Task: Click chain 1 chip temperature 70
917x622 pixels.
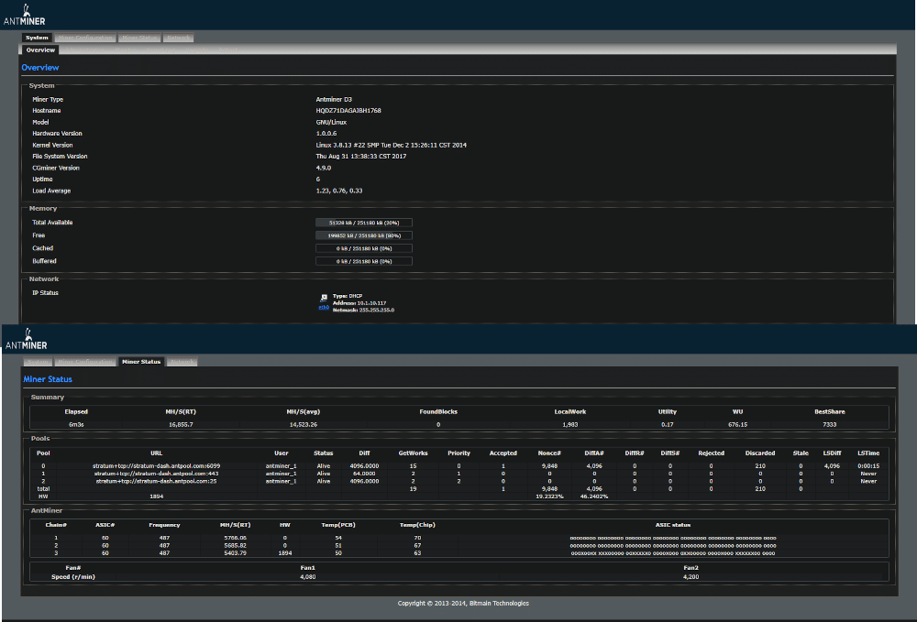Action: tap(417, 538)
